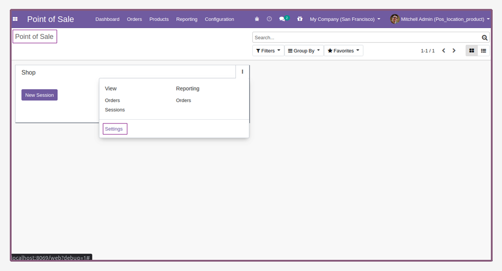The height and width of the screenshot is (271, 502).
Task: Open the activities clock icon
Action: pyautogui.click(x=269, y=19)
